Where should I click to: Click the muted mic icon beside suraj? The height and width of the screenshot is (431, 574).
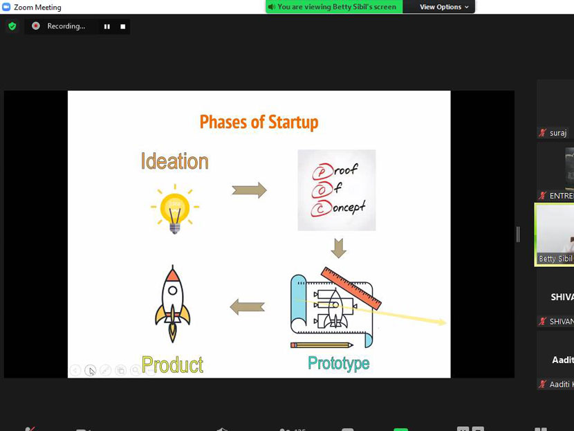543,133
